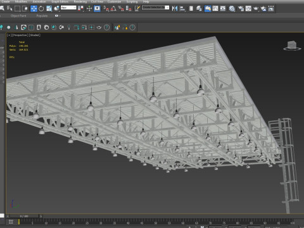Open the Rendered Frame Window
Viewport: 304px width, 228px height.
(x=248, y=8)
